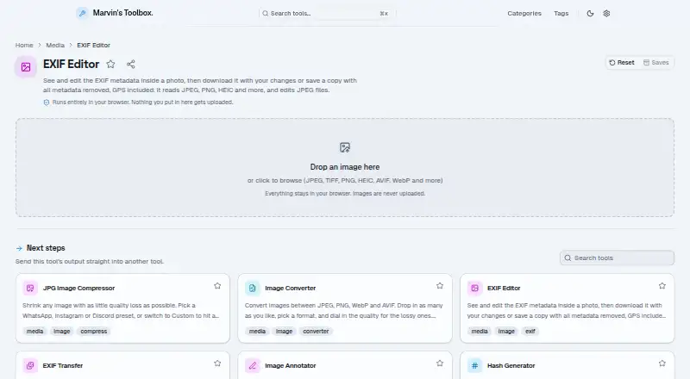Focus the Next steps Search tools field

coord(617,258)
